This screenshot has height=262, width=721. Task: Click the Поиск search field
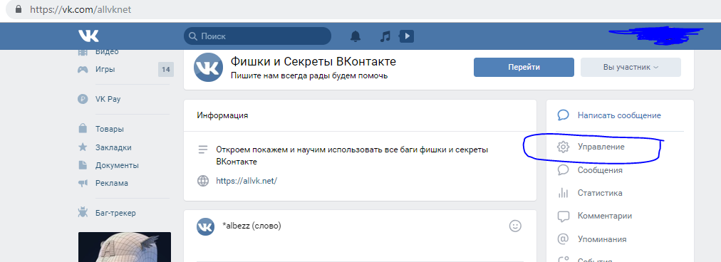tap(257, 36)
